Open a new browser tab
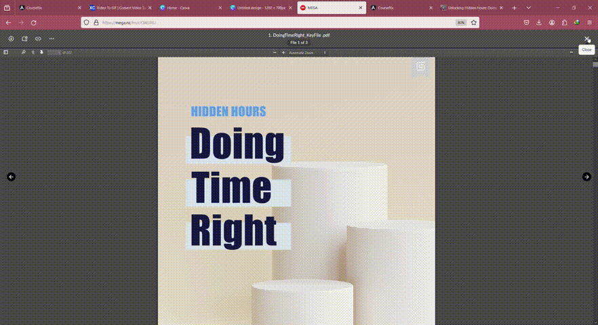The image size is (598, 325). 514,7
